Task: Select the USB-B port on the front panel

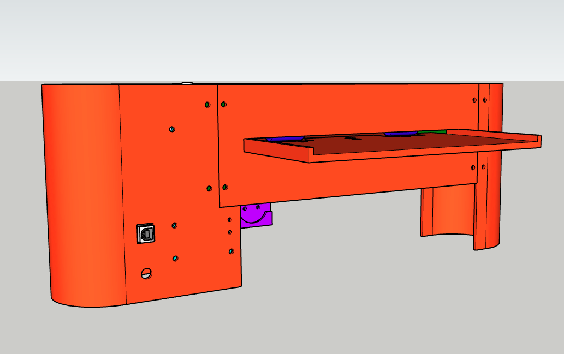Action: tap(146, 233)
